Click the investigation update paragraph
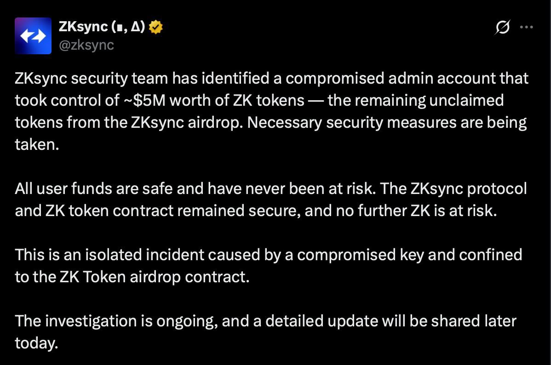The height and width of the screenshot is (365, 551). pyautogui.click(x=264, y=332)
